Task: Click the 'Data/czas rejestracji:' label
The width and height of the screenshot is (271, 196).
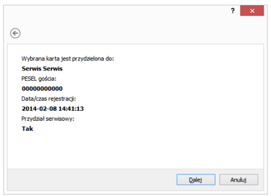Action: [49, 99]
